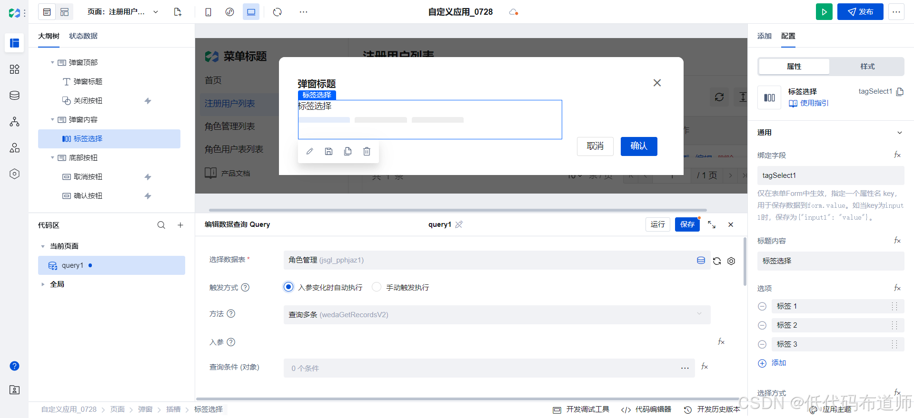Click the new page icon in toolbar
Image resolution: width=914 pixels, height=418 pixels.
point(178,12)
